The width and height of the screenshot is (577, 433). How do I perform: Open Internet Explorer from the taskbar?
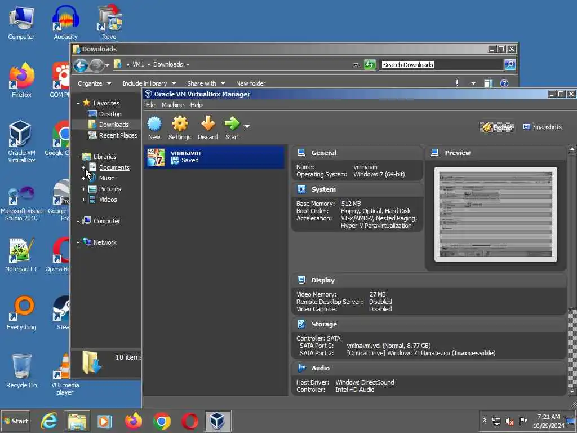coord(49,421)
